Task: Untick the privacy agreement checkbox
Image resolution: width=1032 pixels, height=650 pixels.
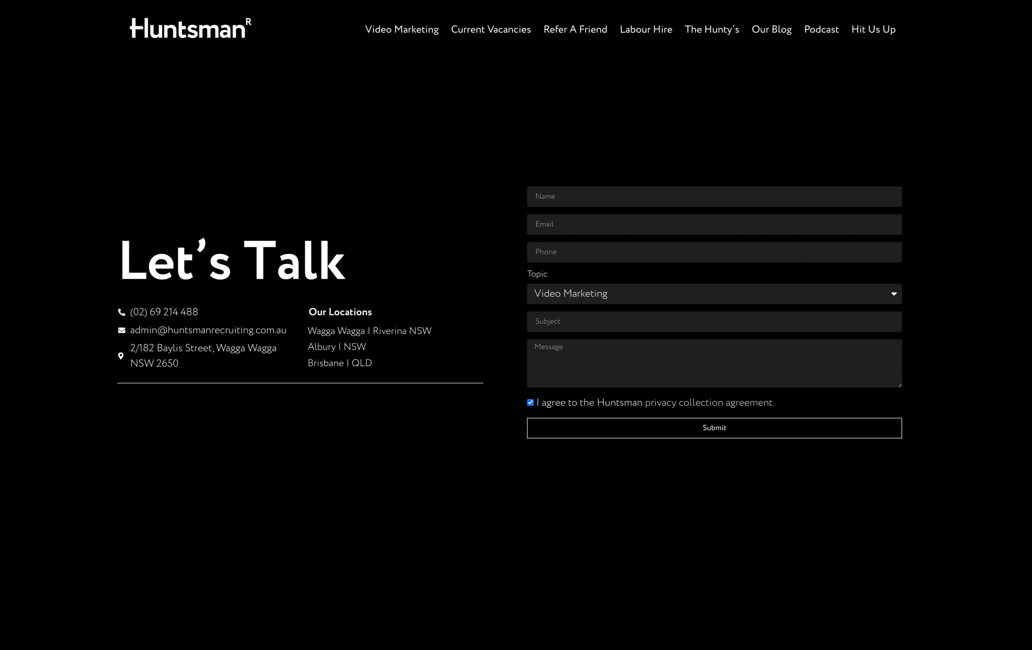Action: point(530,402)
